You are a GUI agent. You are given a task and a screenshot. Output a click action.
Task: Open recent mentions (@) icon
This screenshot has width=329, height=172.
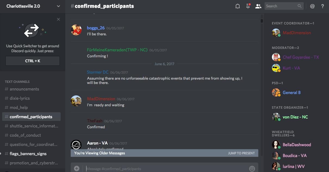(x=312, y=6)
